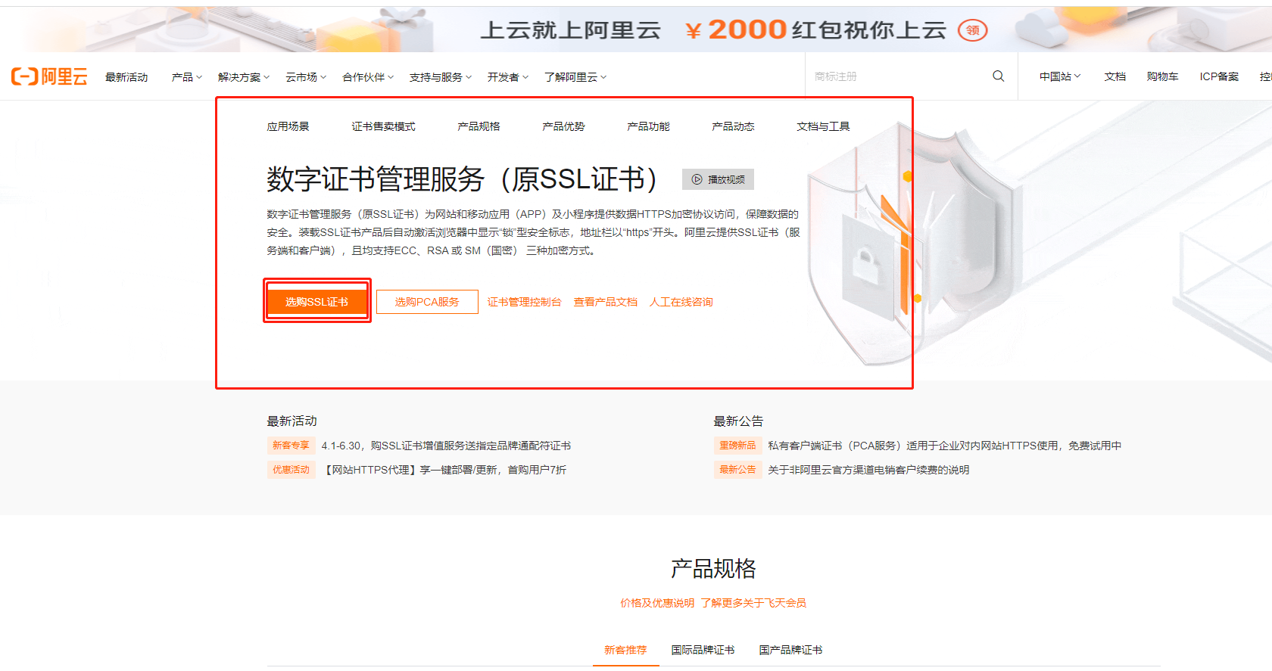Viewport: 1272px width, 671px height.
Task: Expand the 合作伙伴 dropdown menu
Action: pos(368,77)
